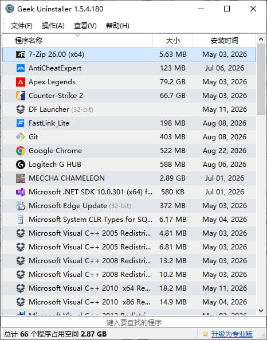Click the Git icon
Screen dimensions: 267x340
tap(21, 137)
